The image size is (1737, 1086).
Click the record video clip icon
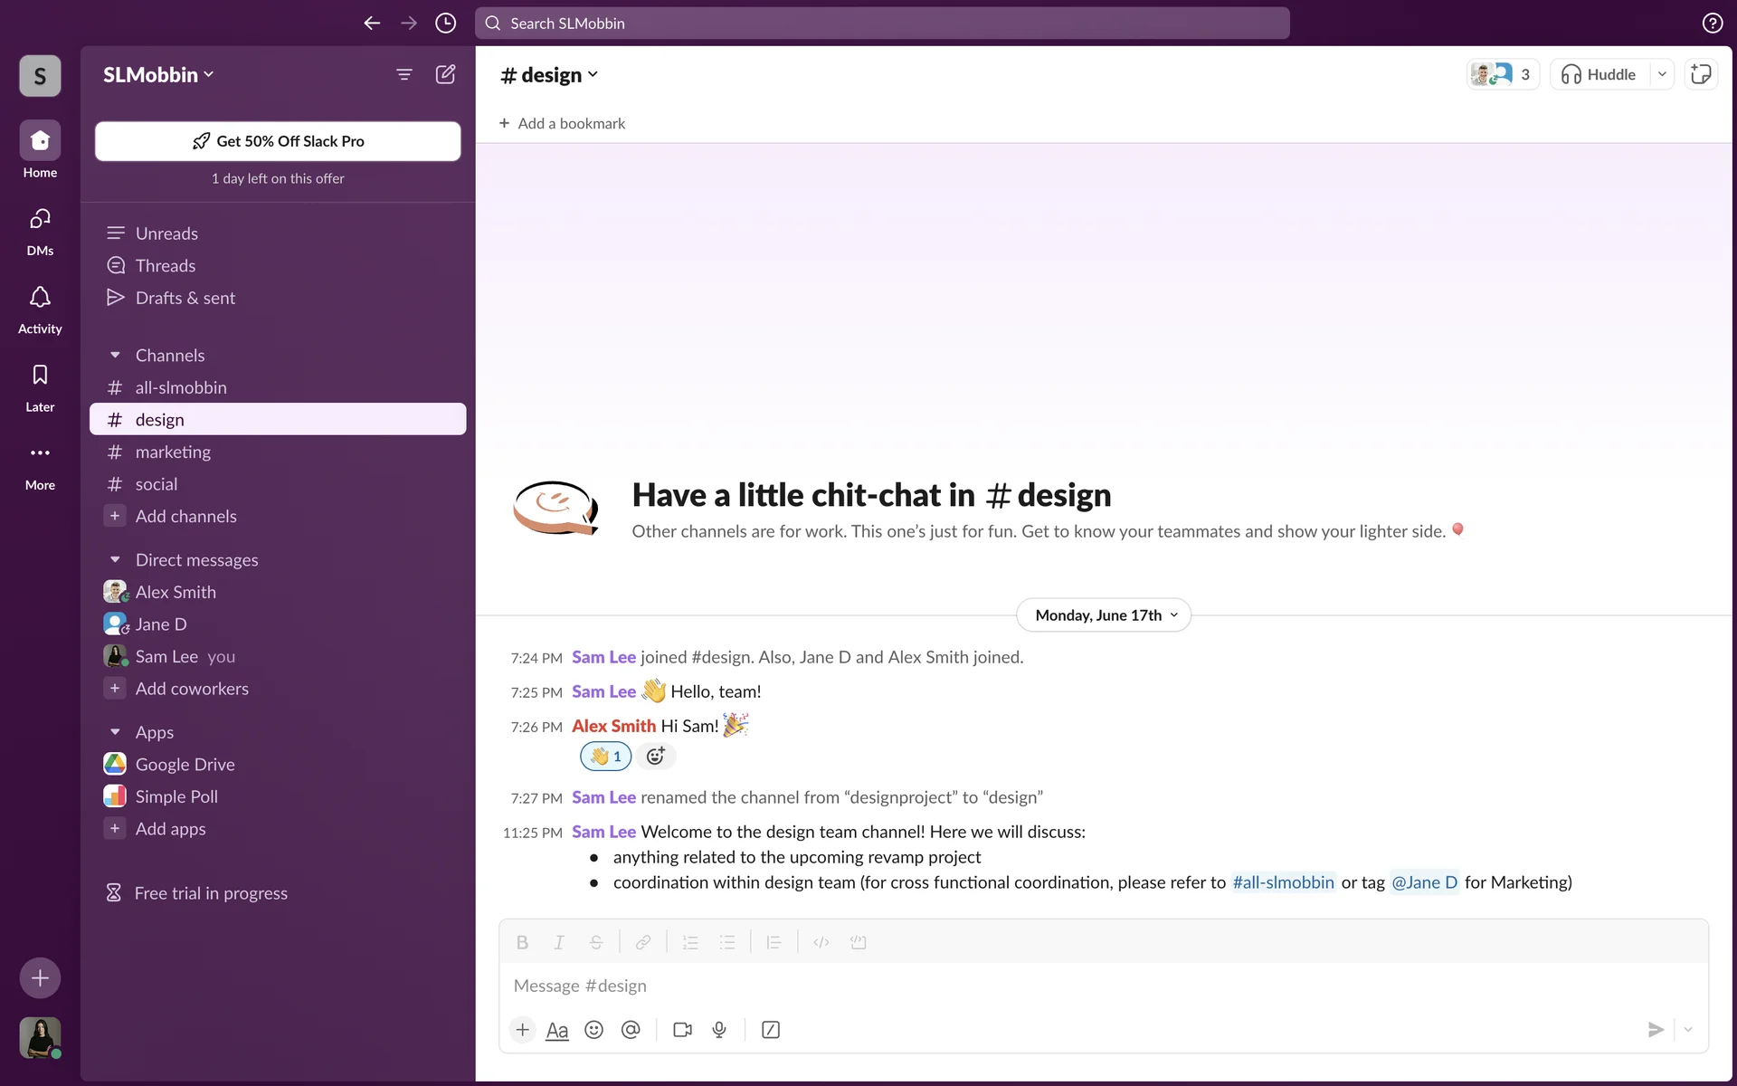pos(682,1030)
